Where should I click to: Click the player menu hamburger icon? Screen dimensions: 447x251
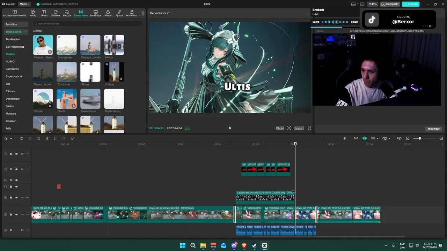point(307,13)
